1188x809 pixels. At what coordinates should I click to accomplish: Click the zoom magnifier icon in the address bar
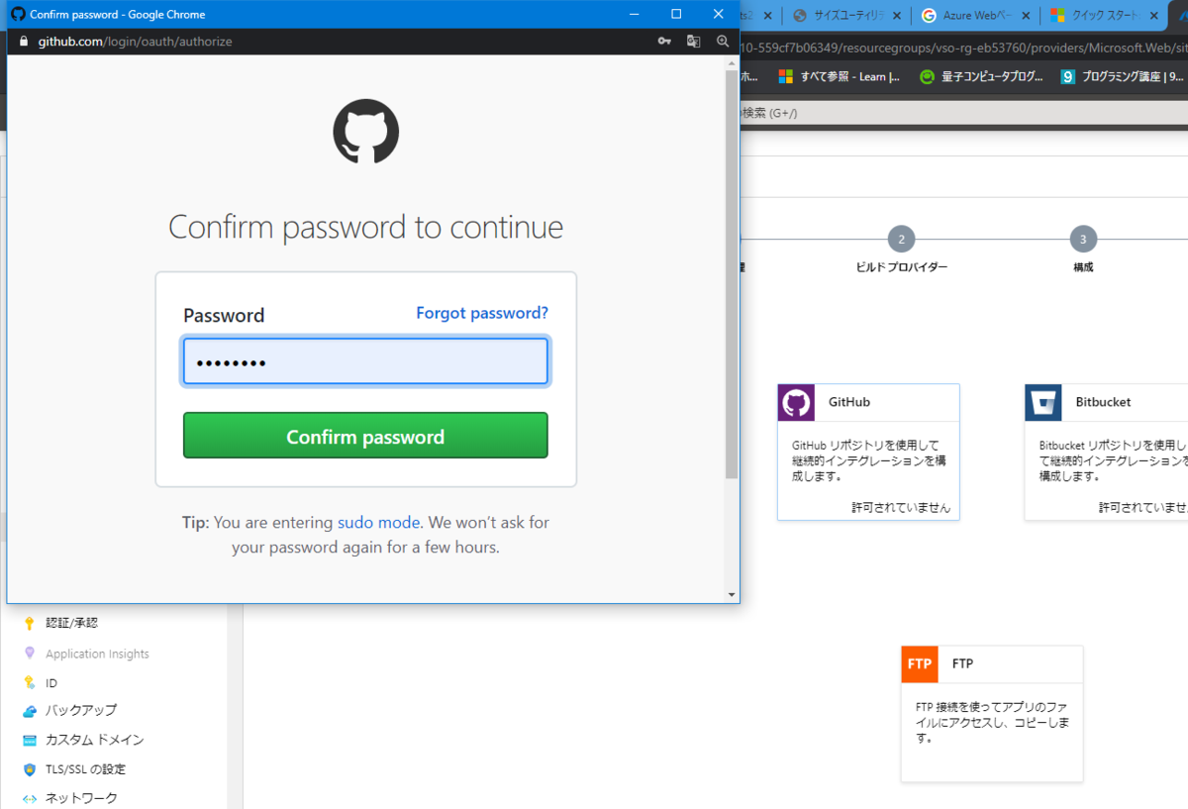tap(723, 42)
